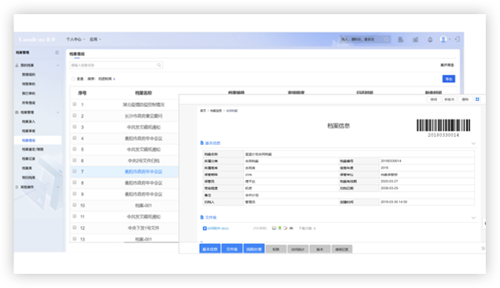Click the edit icon beside docx attachment

click(285, 228)
